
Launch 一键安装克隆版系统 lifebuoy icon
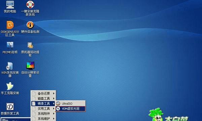tap(30, 4)
